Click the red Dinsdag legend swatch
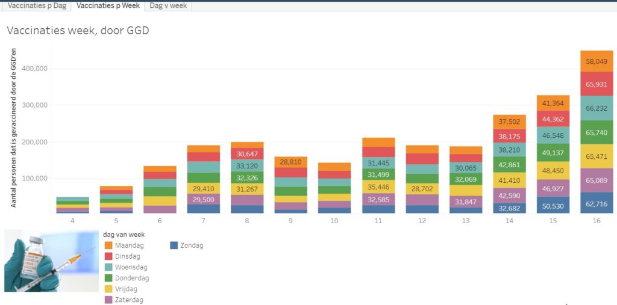 click(108, 256)
